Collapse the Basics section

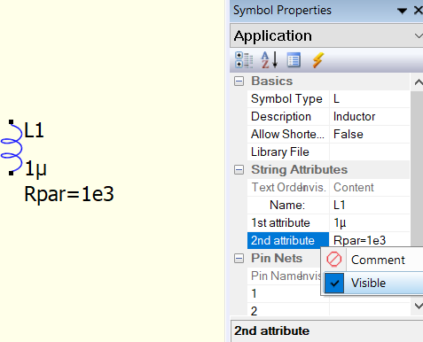tap(239, 81)
